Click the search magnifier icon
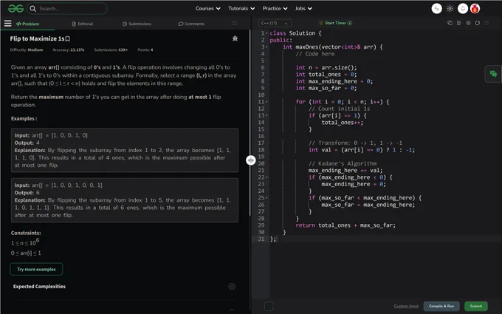The width and height of the screenshot is (502, 314). tap(32, 9)
